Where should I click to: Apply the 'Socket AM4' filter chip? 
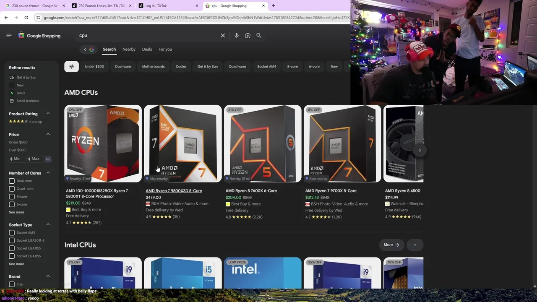click(x=266, y=67)
